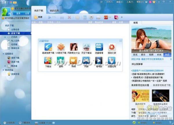
Task: Click the red VIP toolbar icon
Action: click(106, 17)
